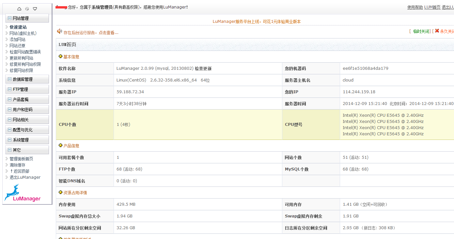Click the down triangle icon above sidebar
454x239 pixels.
(35, 9)
